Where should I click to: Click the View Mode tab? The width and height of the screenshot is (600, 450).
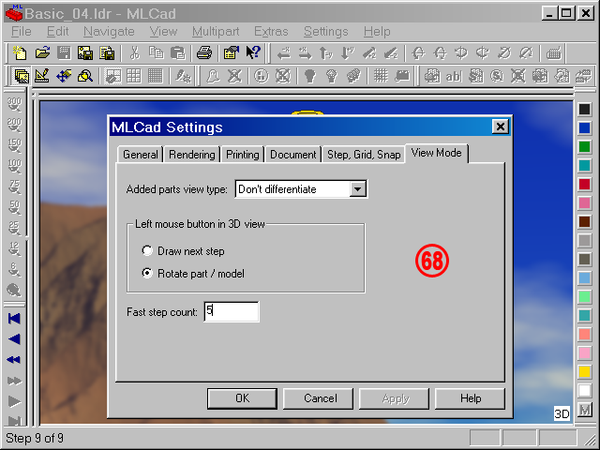click(436, 153)
